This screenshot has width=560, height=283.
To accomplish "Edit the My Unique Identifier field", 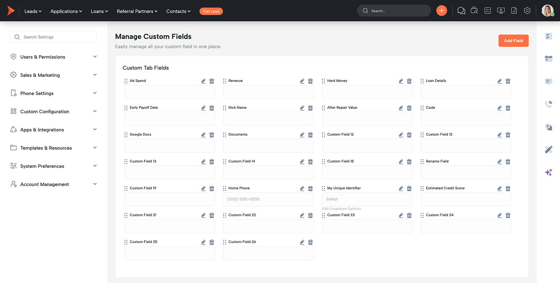I will [x=401, y=188].
